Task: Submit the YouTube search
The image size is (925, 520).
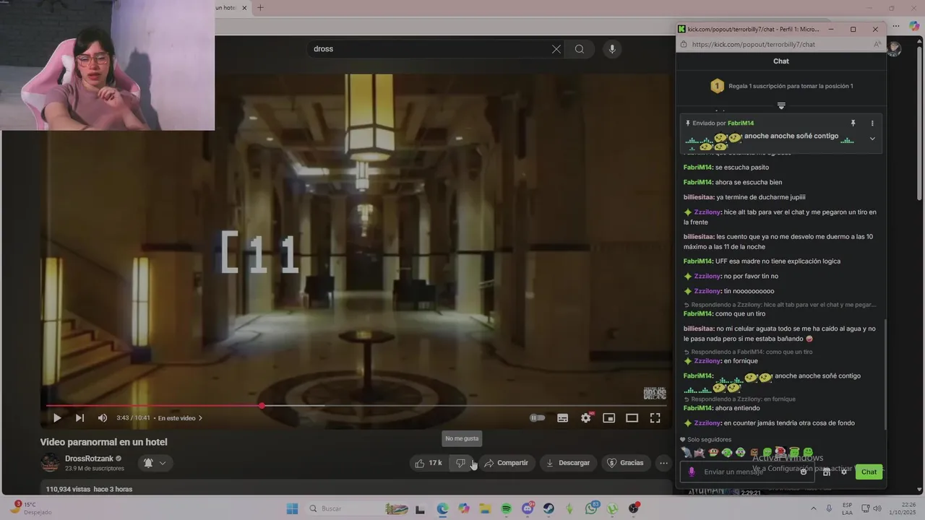Action: click(580, 49)
